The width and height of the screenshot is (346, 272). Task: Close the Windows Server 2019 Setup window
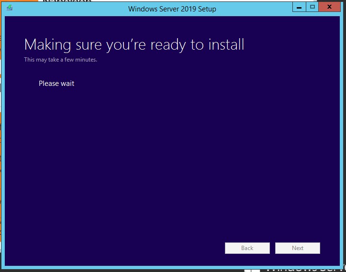[x=329, y=7]
